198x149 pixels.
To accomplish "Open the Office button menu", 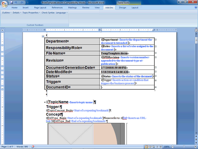I will pos(4,4).
